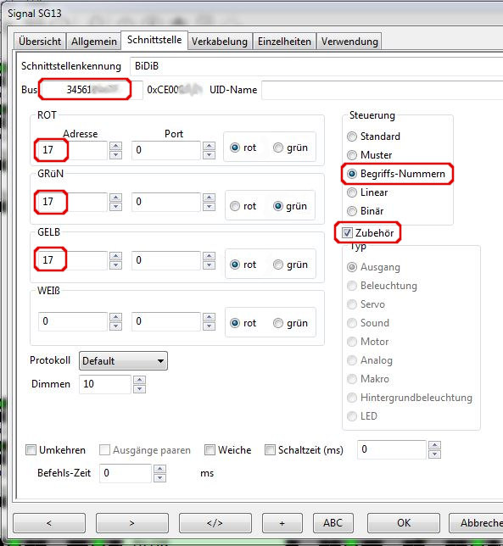This screenshot has height=546, width=503.
Task: Enable the Umkehren checkbox
Action: pos(31,450)
